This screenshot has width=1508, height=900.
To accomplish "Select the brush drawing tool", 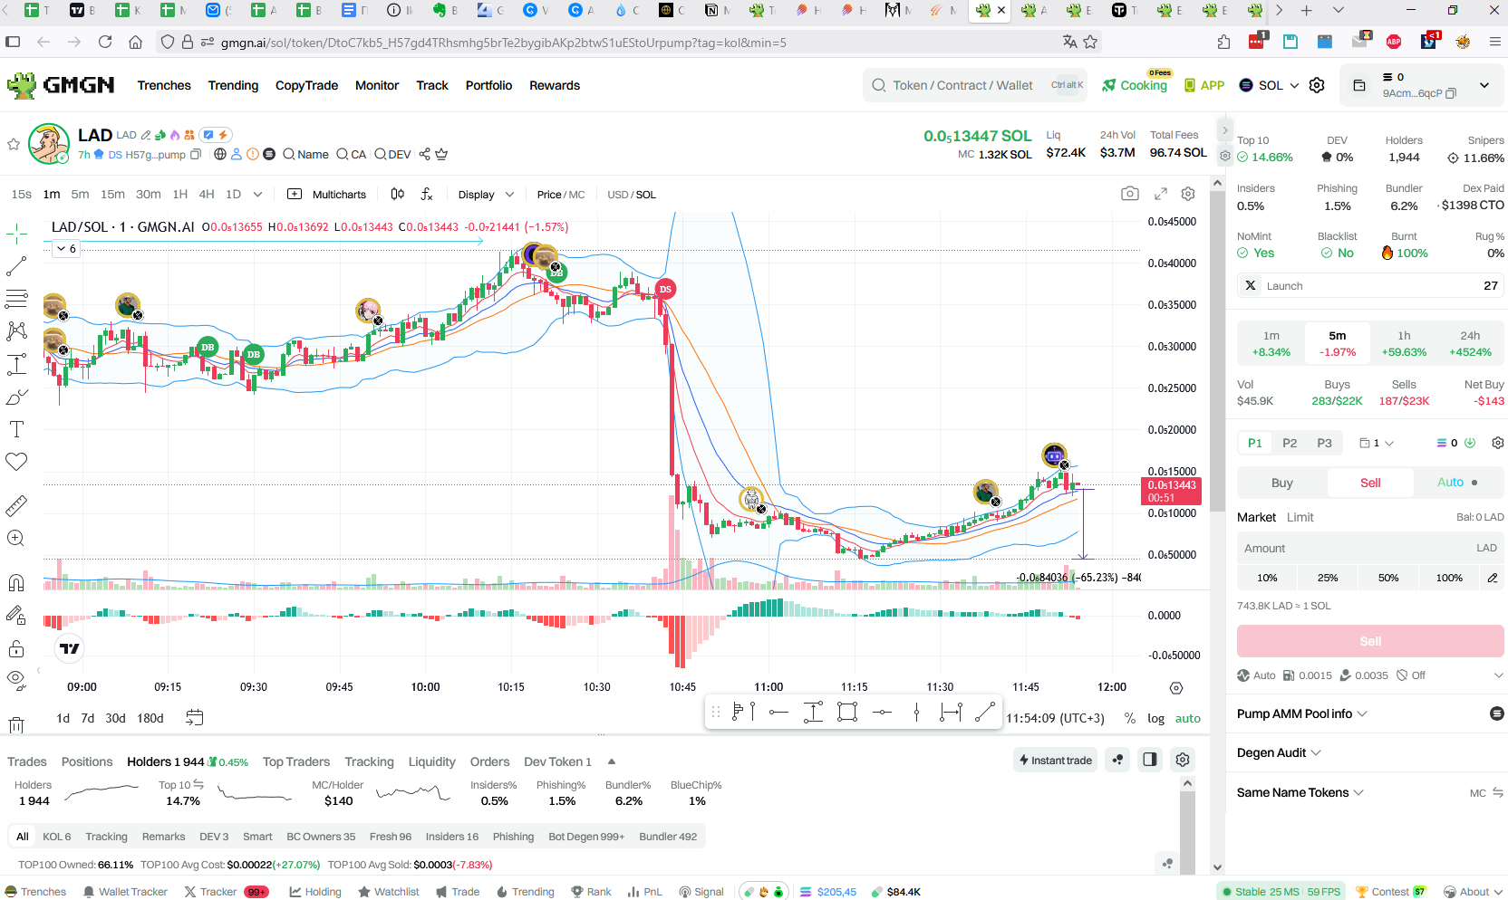I will point(16,397).
